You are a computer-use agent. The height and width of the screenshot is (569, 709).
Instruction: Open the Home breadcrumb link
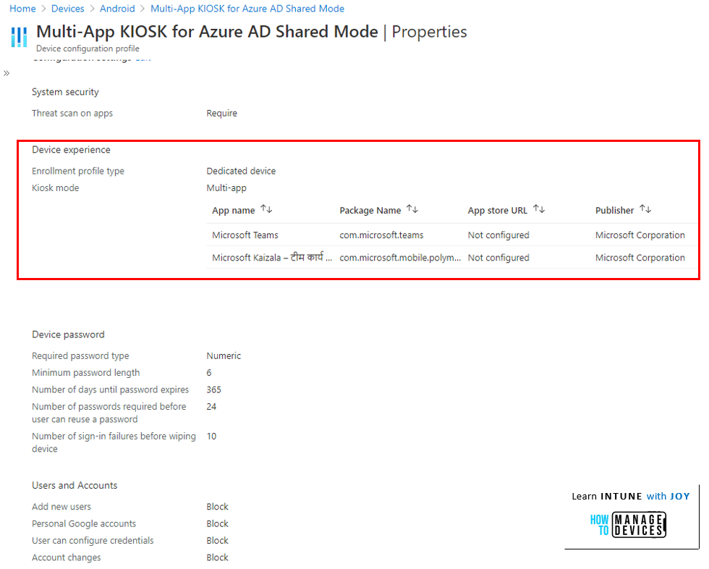coord(22,9)
